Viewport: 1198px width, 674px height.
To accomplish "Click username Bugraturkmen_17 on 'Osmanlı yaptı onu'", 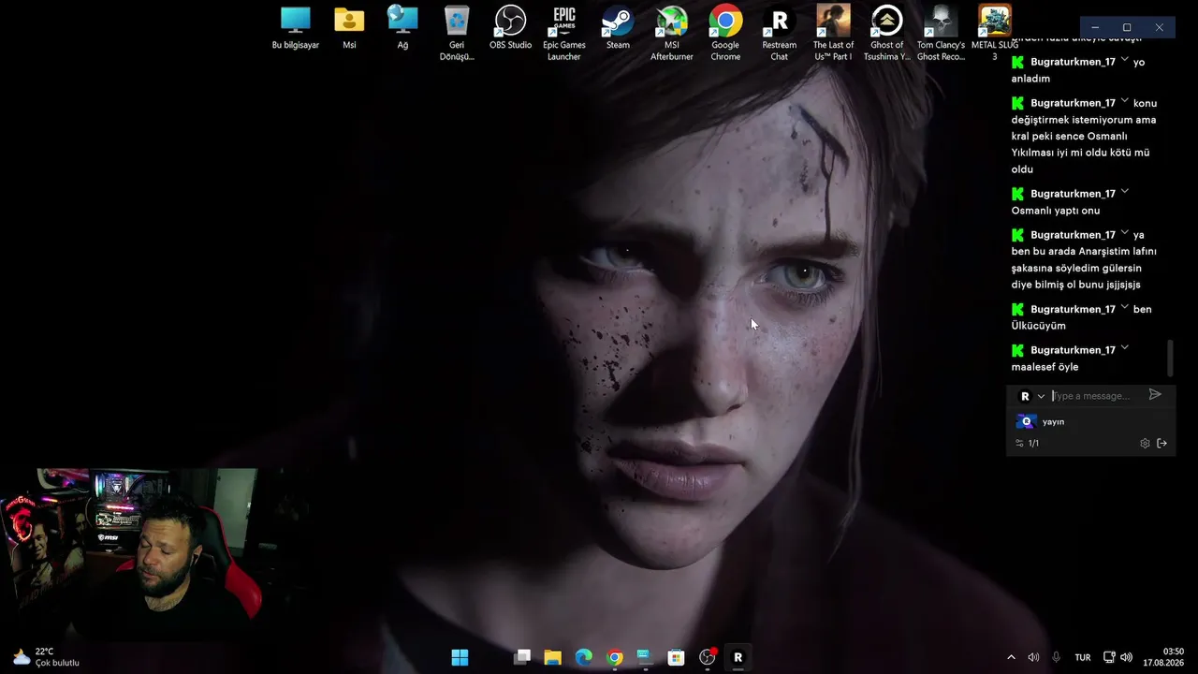I will pyautogui.click(x=1073, y=194).
